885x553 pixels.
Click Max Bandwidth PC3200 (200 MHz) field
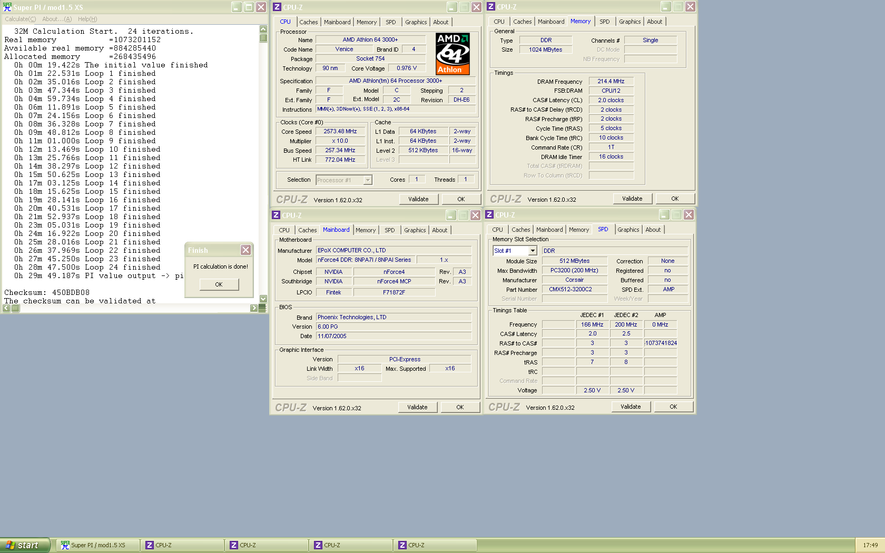574,271
